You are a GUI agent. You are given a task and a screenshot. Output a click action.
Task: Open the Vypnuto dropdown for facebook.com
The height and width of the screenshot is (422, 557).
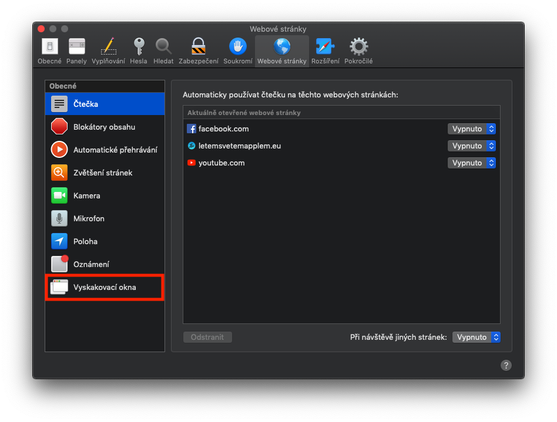[x=471, y=129]
